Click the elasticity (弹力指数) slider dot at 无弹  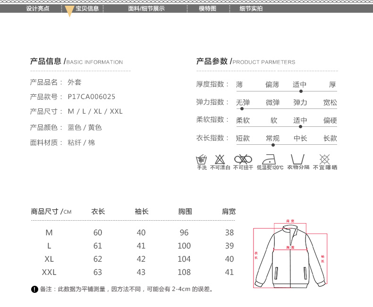242,109
